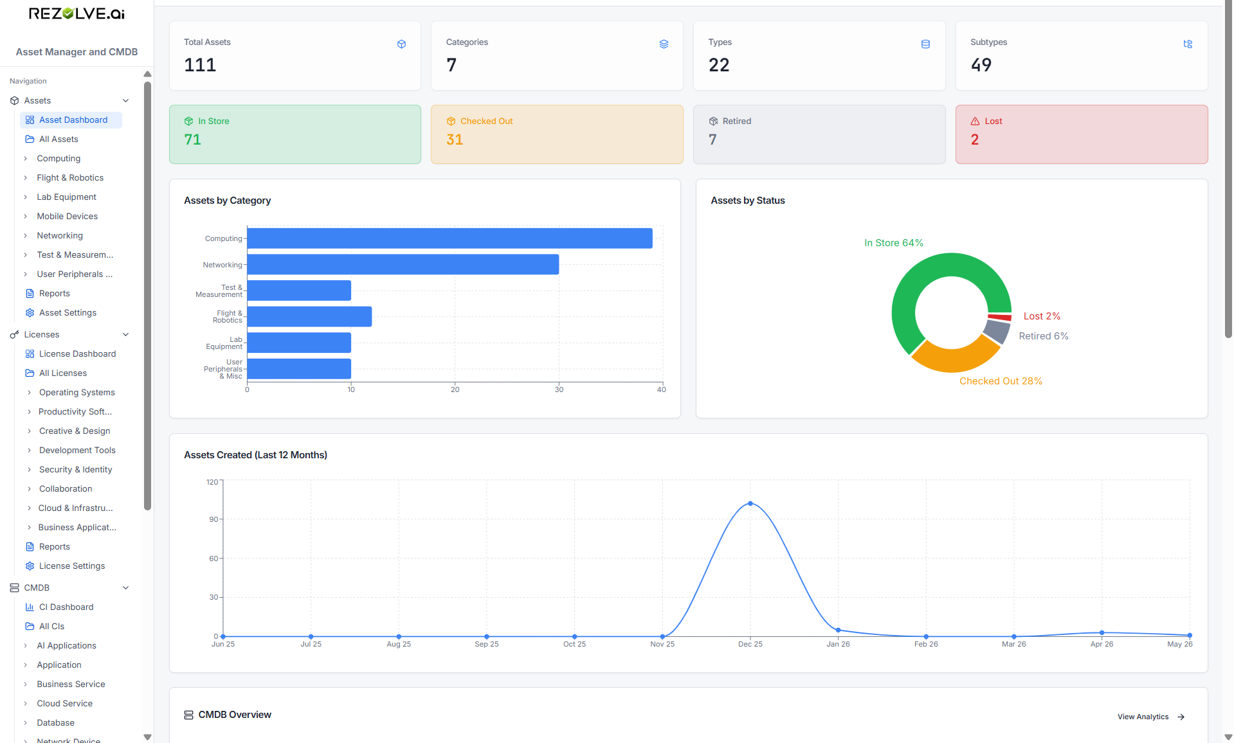Click the Lost warning triangle icon

(975, 121)
